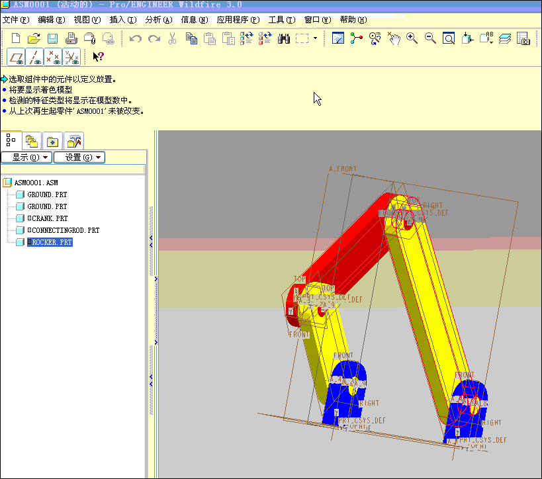Viewport: 542px width, 479px height.
Task: Switch to the Model Tree tab
Action: [x=11, y=140]
